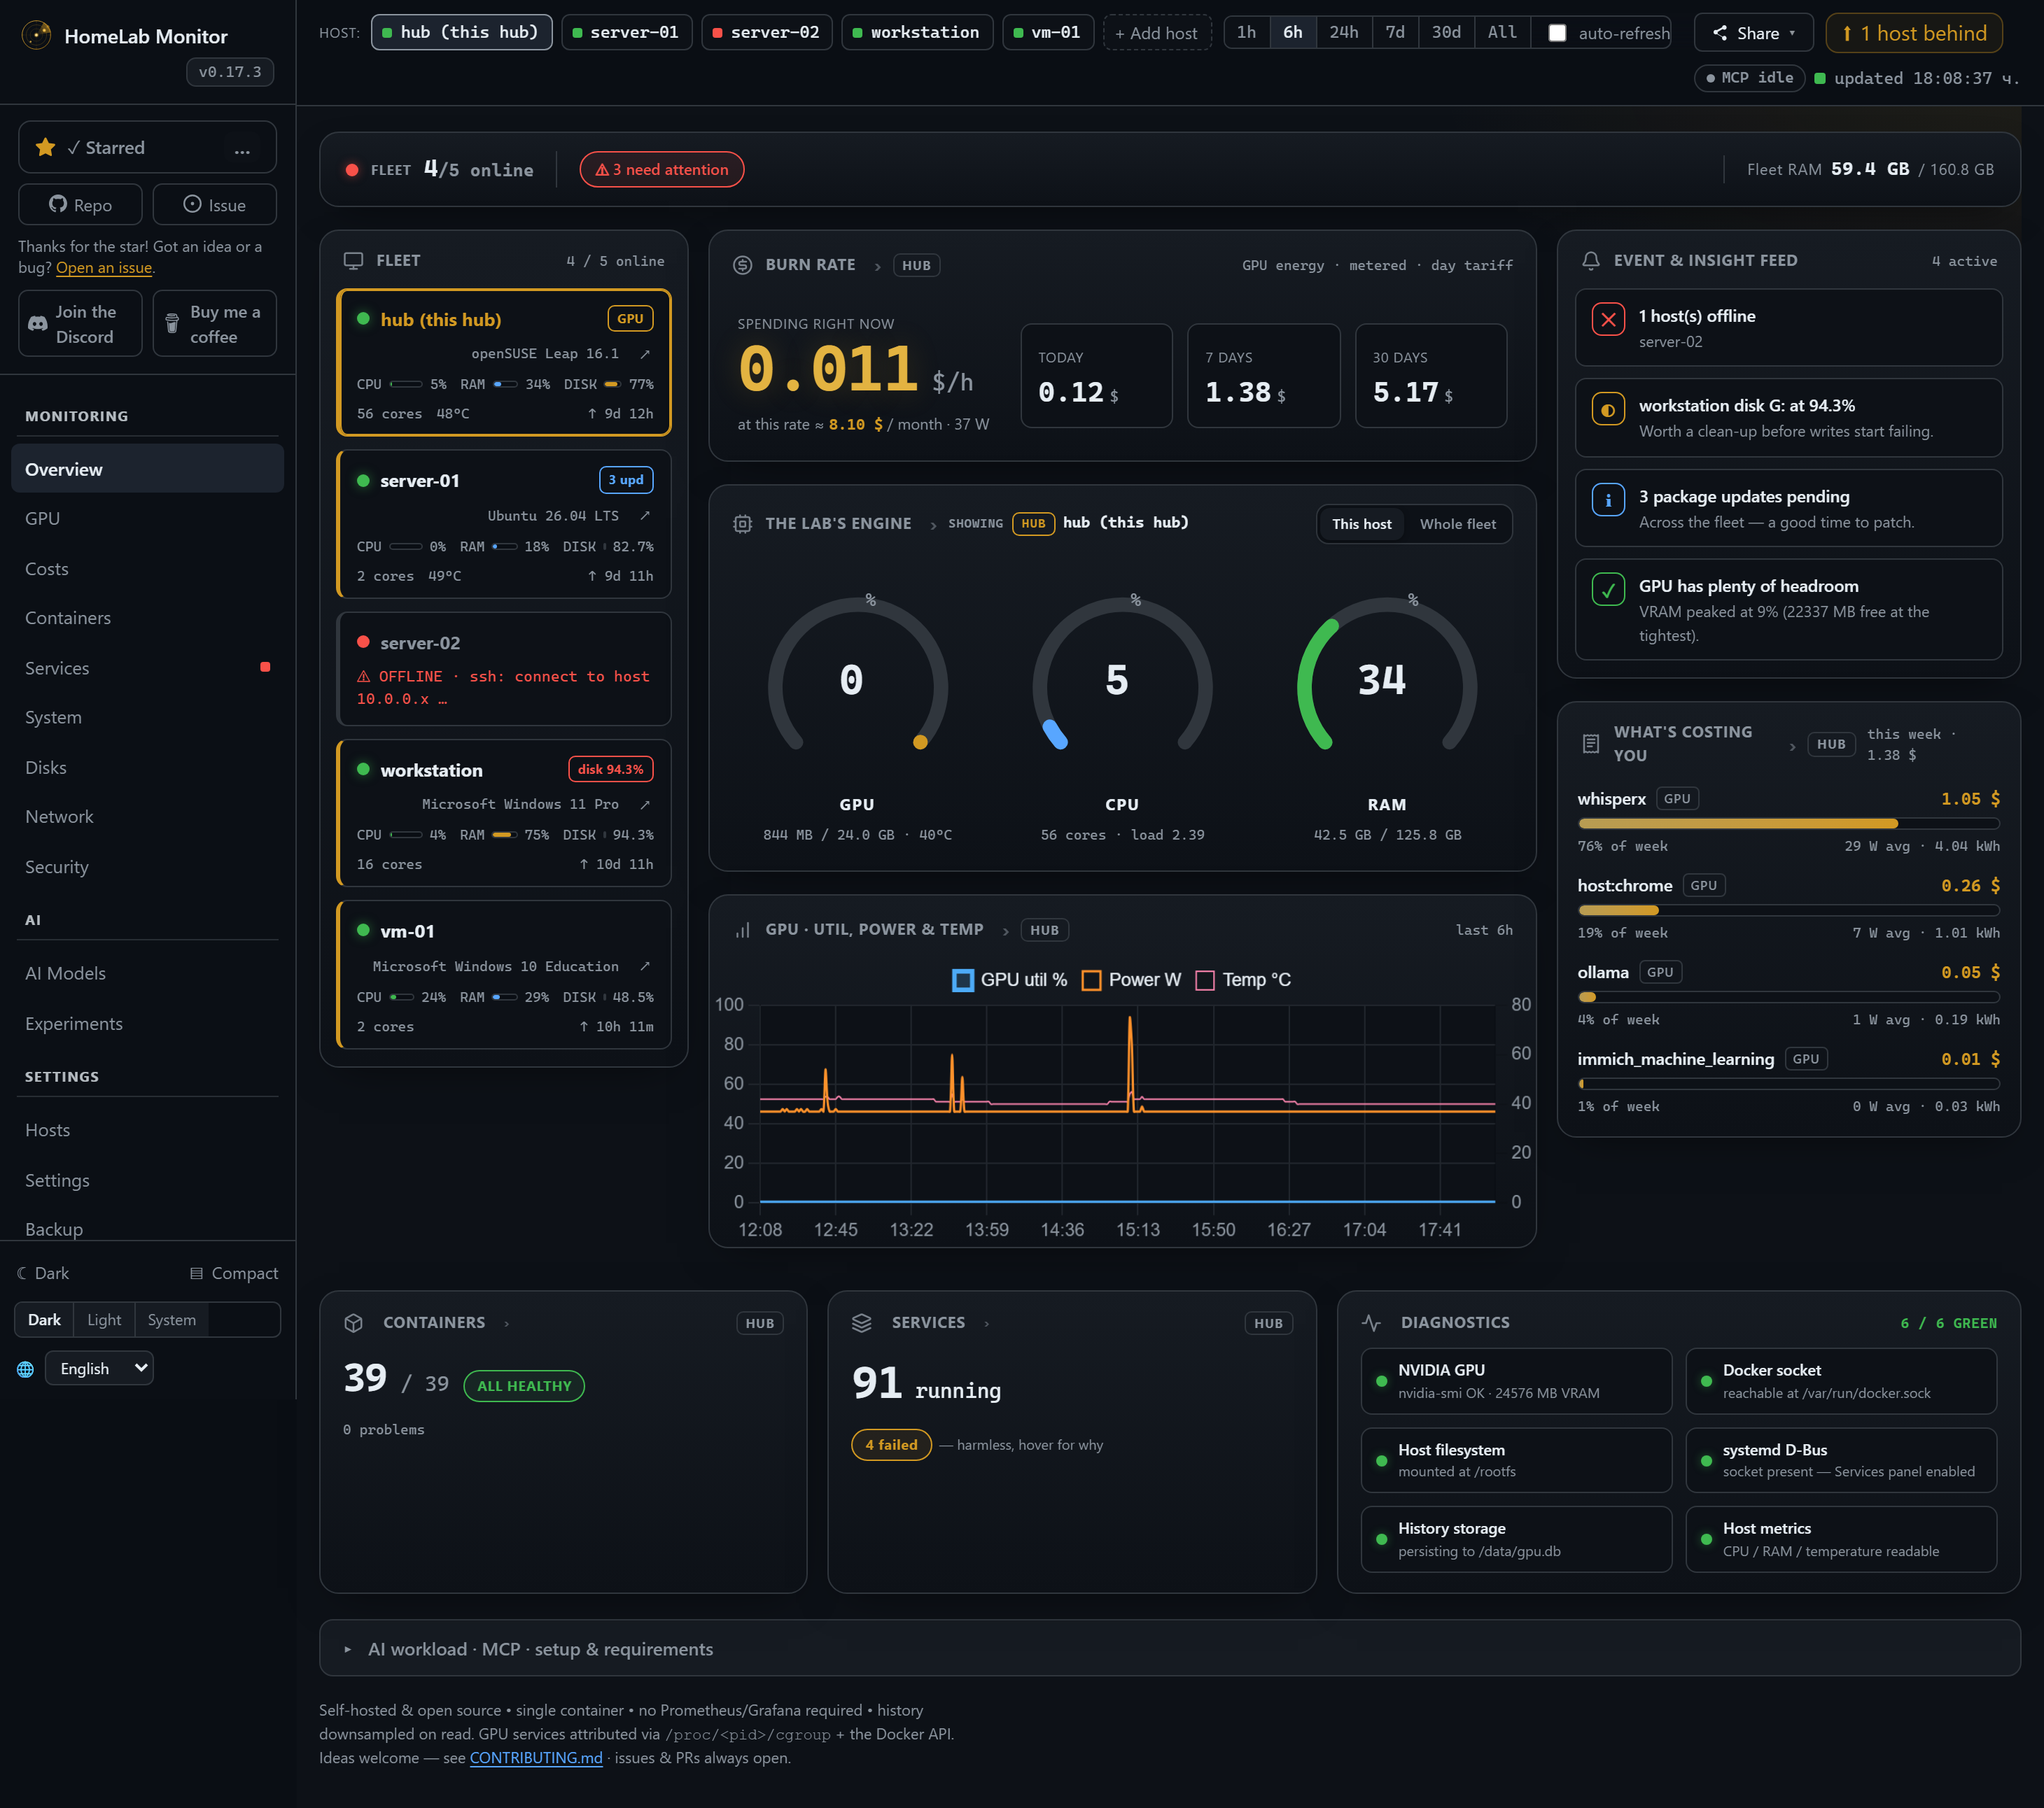2044x1808 pixels.
Task: Click whisperx weekly cost progress bar
Action: [1788, 824]
